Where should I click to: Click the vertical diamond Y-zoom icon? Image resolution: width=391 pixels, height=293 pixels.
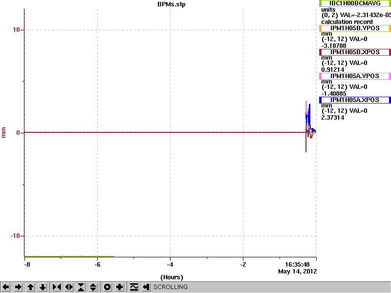coord(93,287)
